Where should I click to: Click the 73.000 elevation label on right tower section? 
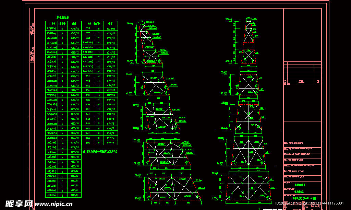[x=229, y=19]
